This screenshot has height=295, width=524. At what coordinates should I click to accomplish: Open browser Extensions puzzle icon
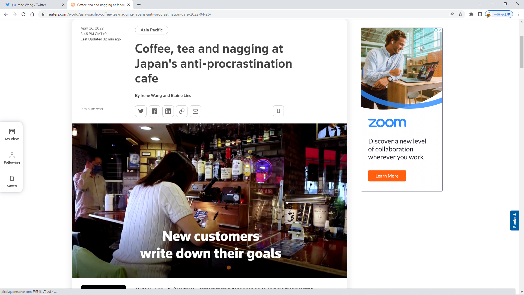click(x=471, y=14)
